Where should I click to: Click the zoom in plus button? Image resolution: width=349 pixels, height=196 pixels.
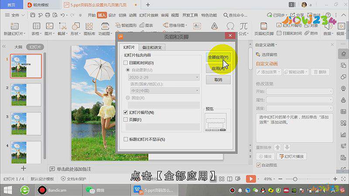(335, 179)
